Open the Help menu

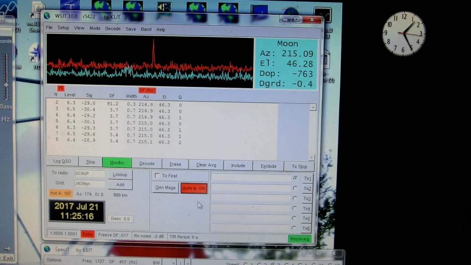coord(161,29)
